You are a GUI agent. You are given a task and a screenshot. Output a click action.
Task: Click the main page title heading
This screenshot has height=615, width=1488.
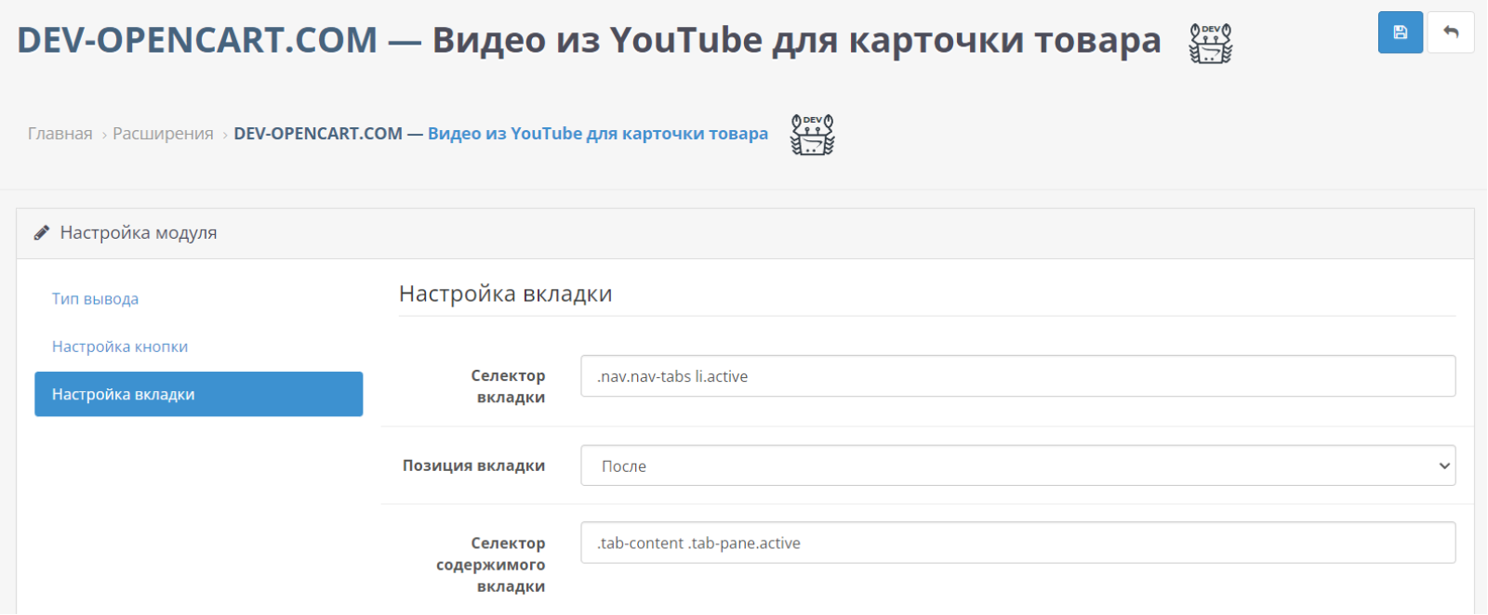click(x=590, y=40)
